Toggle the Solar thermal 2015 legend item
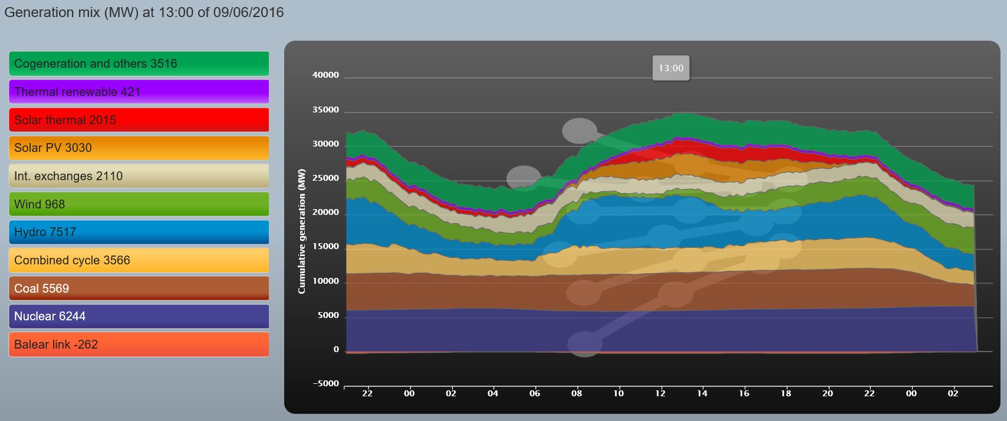The width and height of the screenshot is (1007, 421). click(139, 120)
